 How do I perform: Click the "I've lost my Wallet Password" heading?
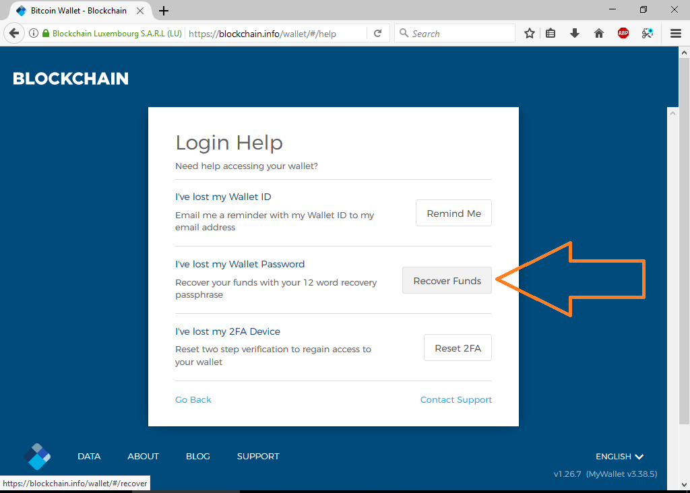pyautogui.click(x=240, y=264)
